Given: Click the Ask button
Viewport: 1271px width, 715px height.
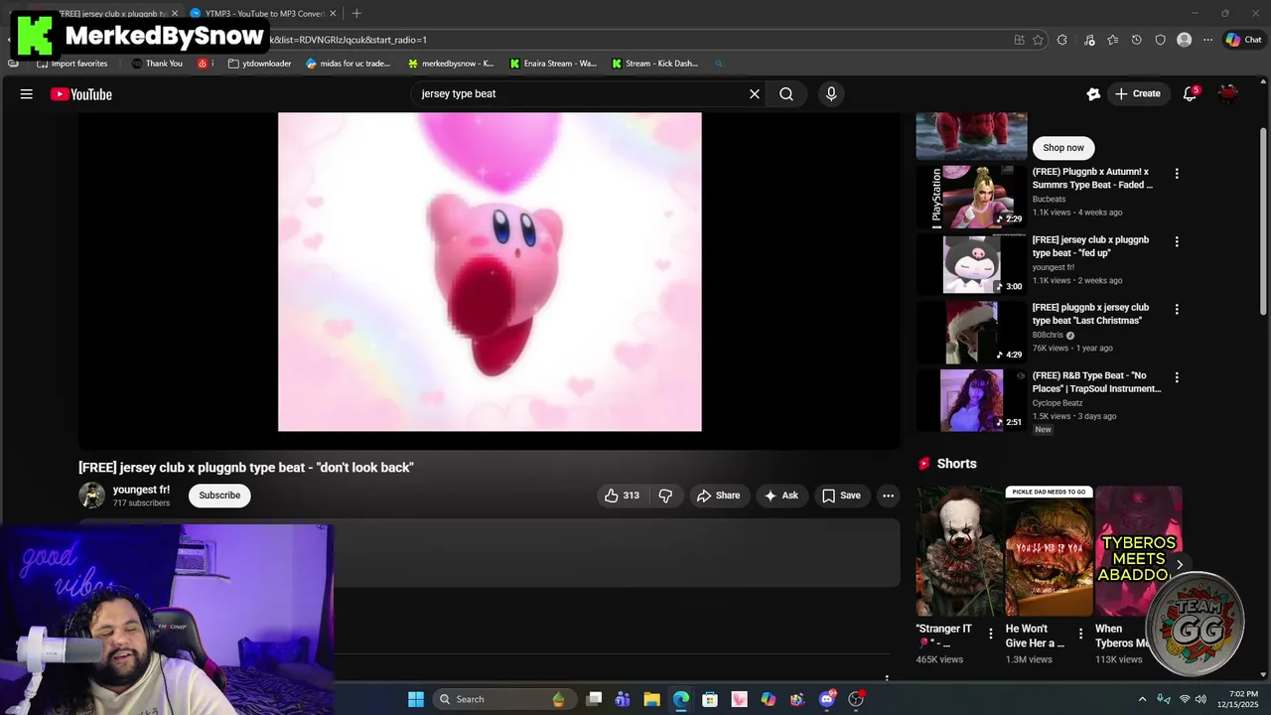Looking at the screenshot, I should 781,496.
